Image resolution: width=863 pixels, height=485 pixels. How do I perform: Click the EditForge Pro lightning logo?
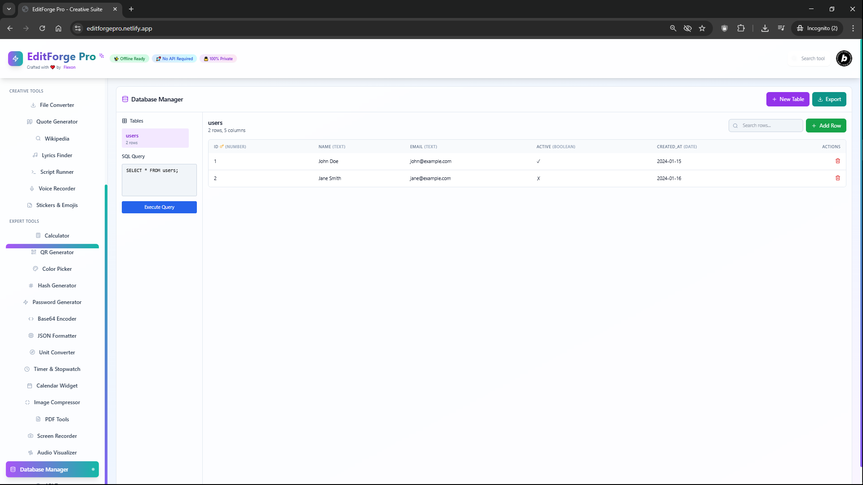tap(15, 58)
